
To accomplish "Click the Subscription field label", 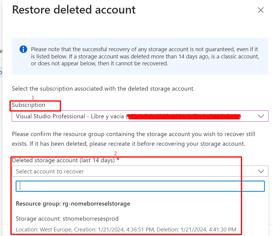I will click(x=29, y=105).
